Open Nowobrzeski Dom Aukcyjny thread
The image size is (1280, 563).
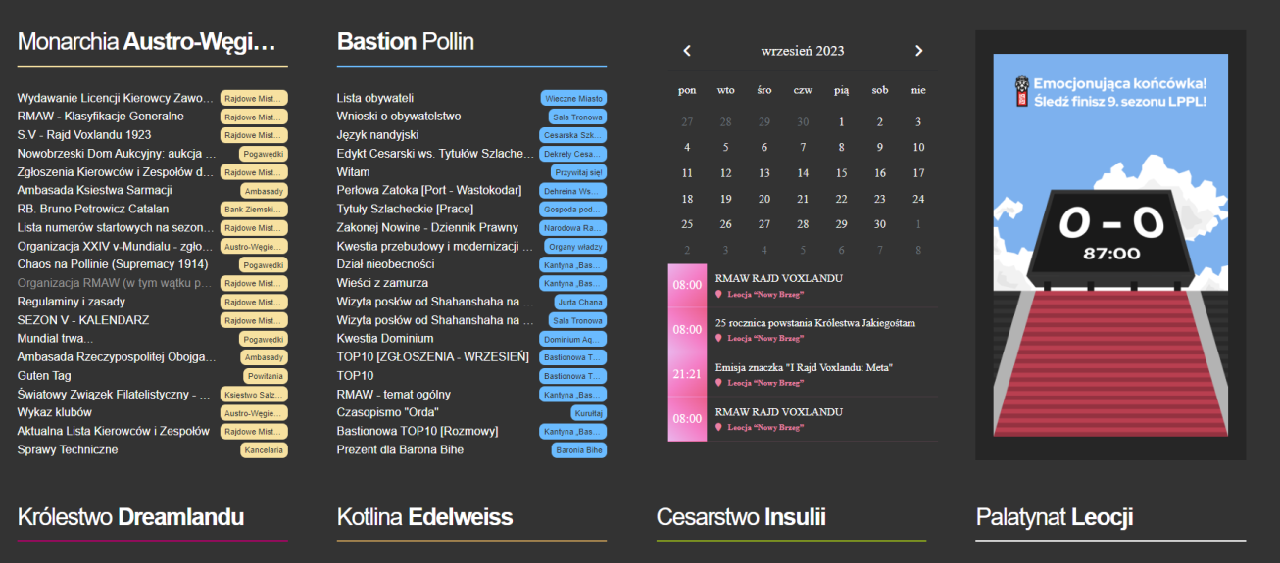point(117,154)
